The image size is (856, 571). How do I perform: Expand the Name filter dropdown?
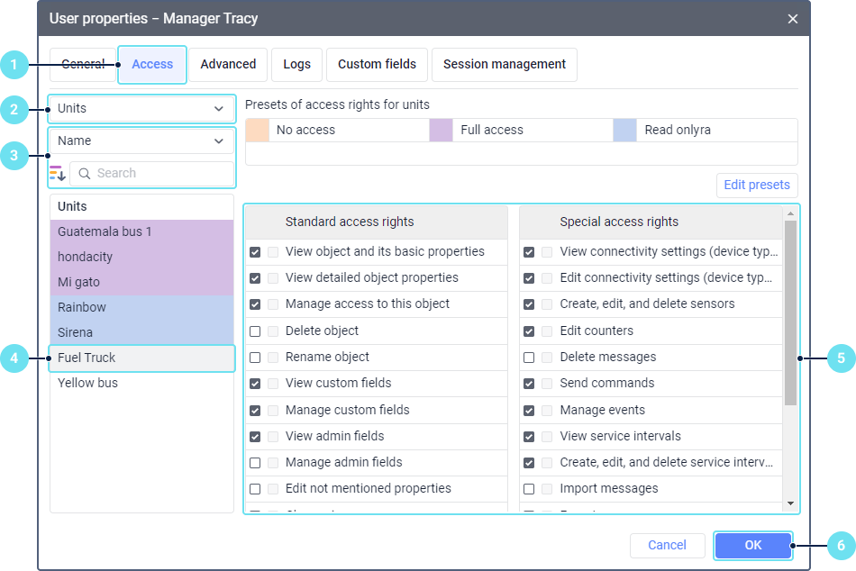click(x=141, y=141)
